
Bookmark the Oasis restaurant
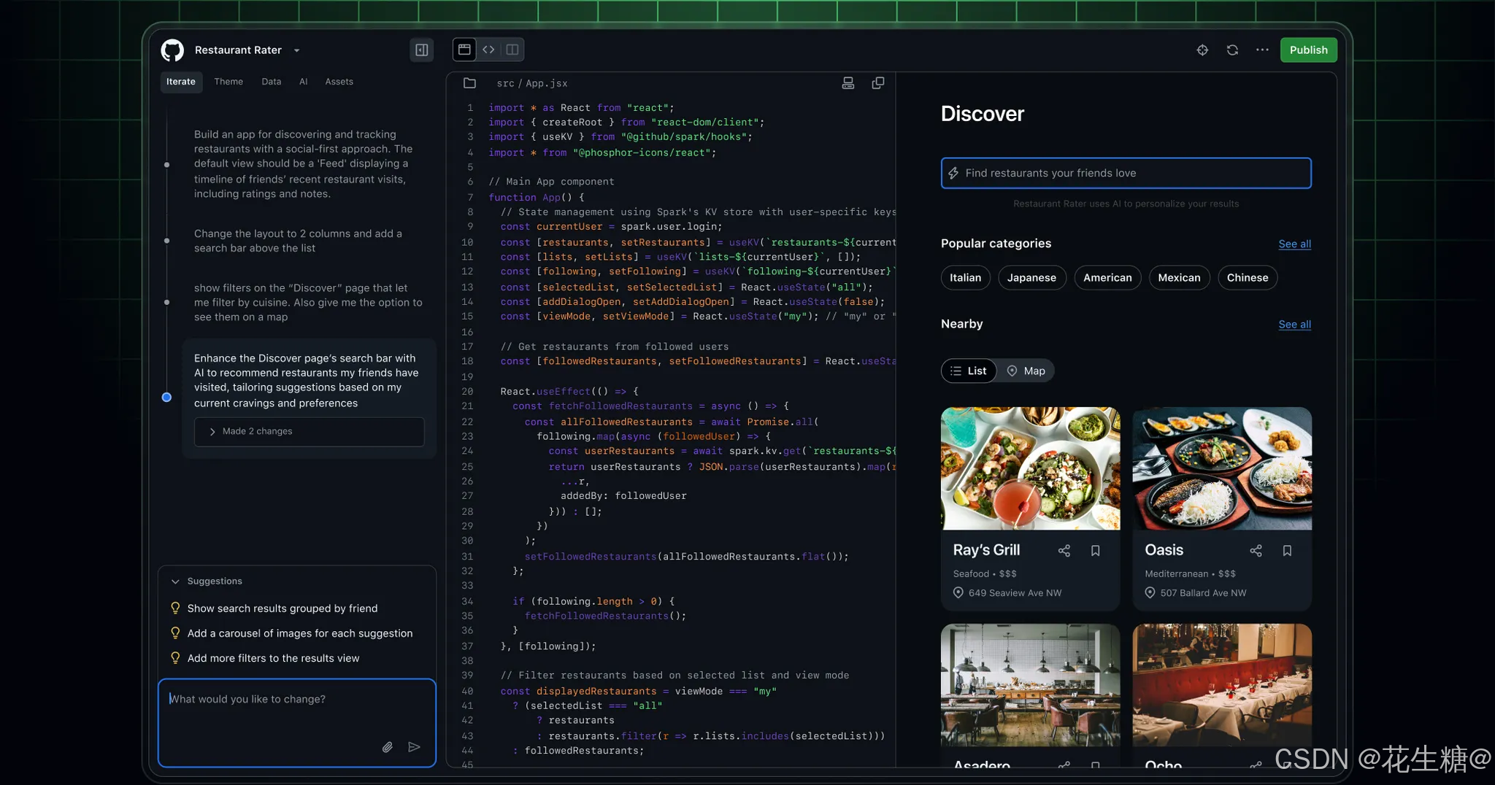click(1287, 551)
